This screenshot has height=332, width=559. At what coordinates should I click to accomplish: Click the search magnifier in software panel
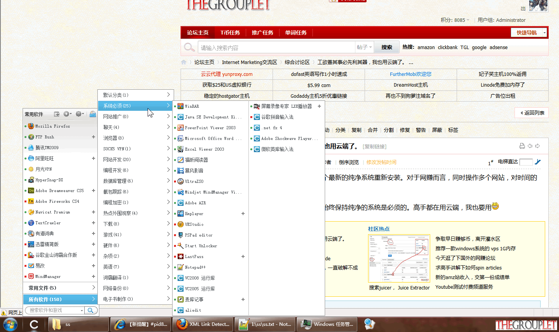click(x=90, y=310)
